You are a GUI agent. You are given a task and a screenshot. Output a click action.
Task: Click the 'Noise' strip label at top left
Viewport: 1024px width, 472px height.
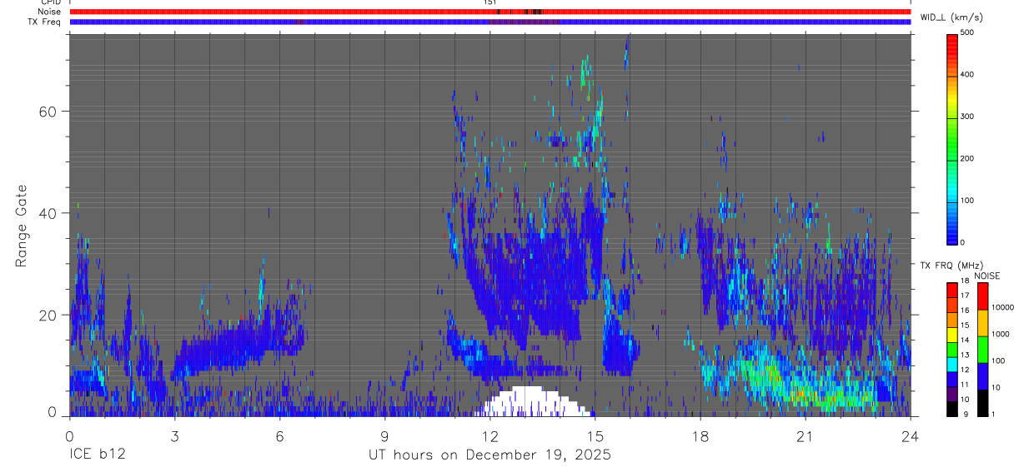(x=49, y=12)
